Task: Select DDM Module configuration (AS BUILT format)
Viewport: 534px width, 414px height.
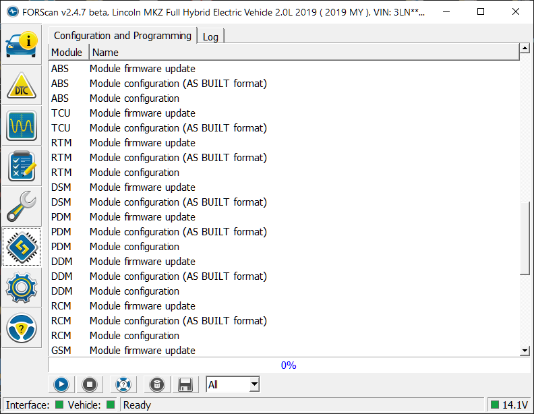Action: coord(284,276)
